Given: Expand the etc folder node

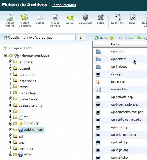Looking at the screenshot, I should [10, 111].
